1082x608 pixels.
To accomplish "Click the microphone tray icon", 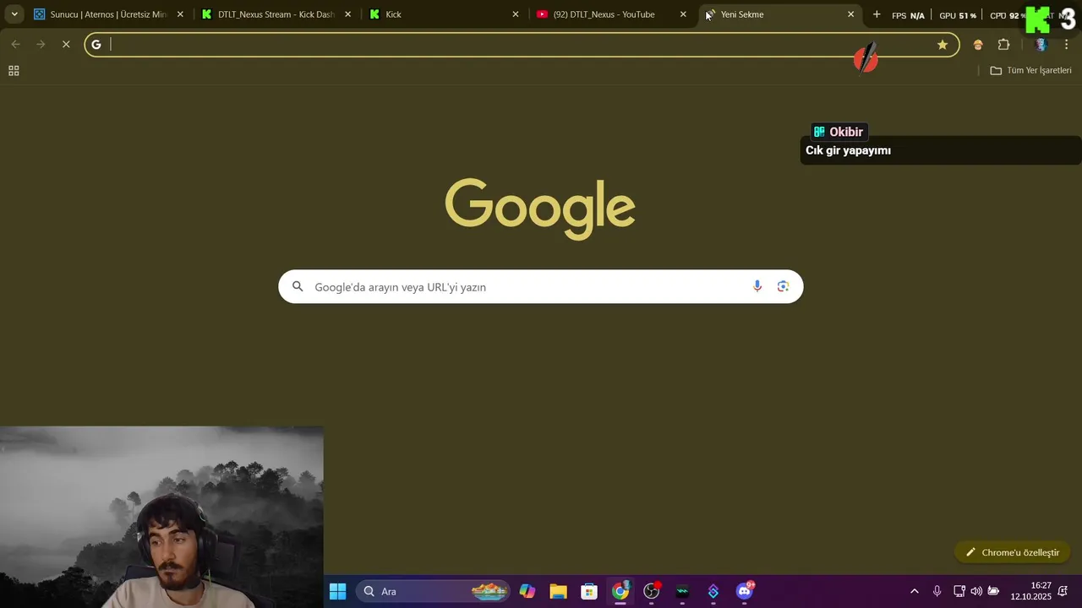I will tap(937, 591).
